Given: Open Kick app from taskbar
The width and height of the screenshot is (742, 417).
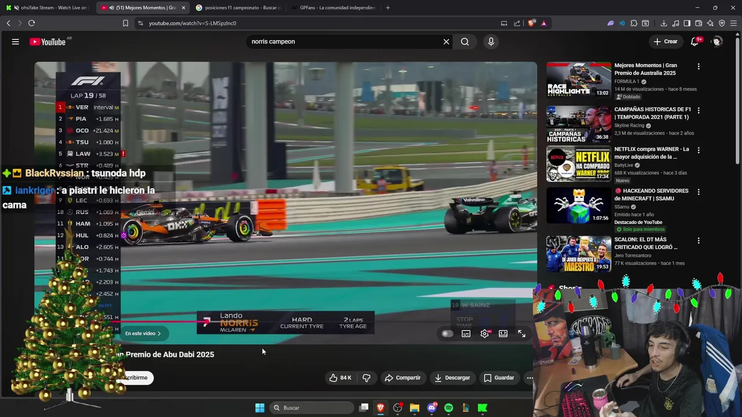Looking at the screenshot, I should coord(482,408).
